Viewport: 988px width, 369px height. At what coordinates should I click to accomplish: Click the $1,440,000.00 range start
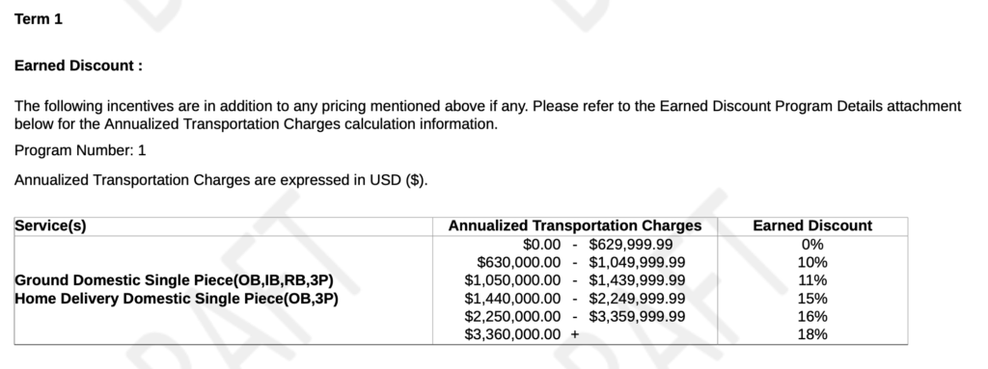coord(512,299)
